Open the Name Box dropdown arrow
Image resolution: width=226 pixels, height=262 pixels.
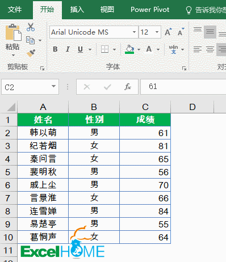[x=53, y=86]
